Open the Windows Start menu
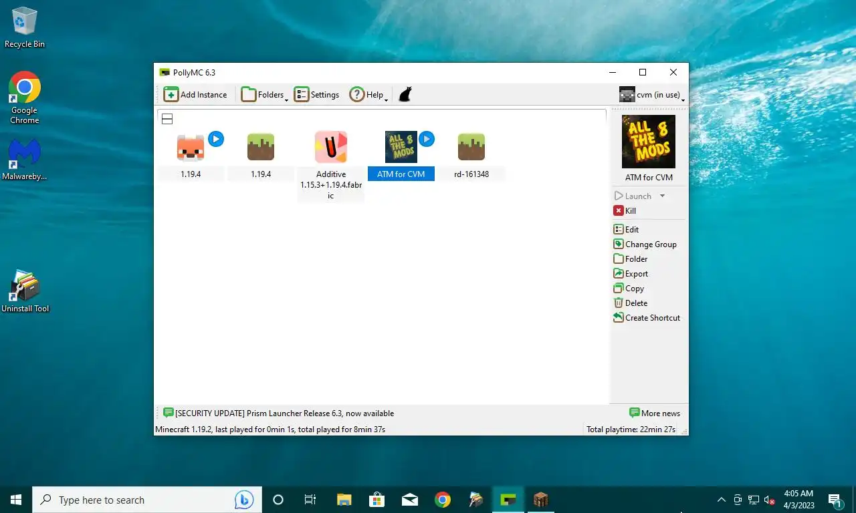Screen dimensions: 856x513 tap(16, 500)
